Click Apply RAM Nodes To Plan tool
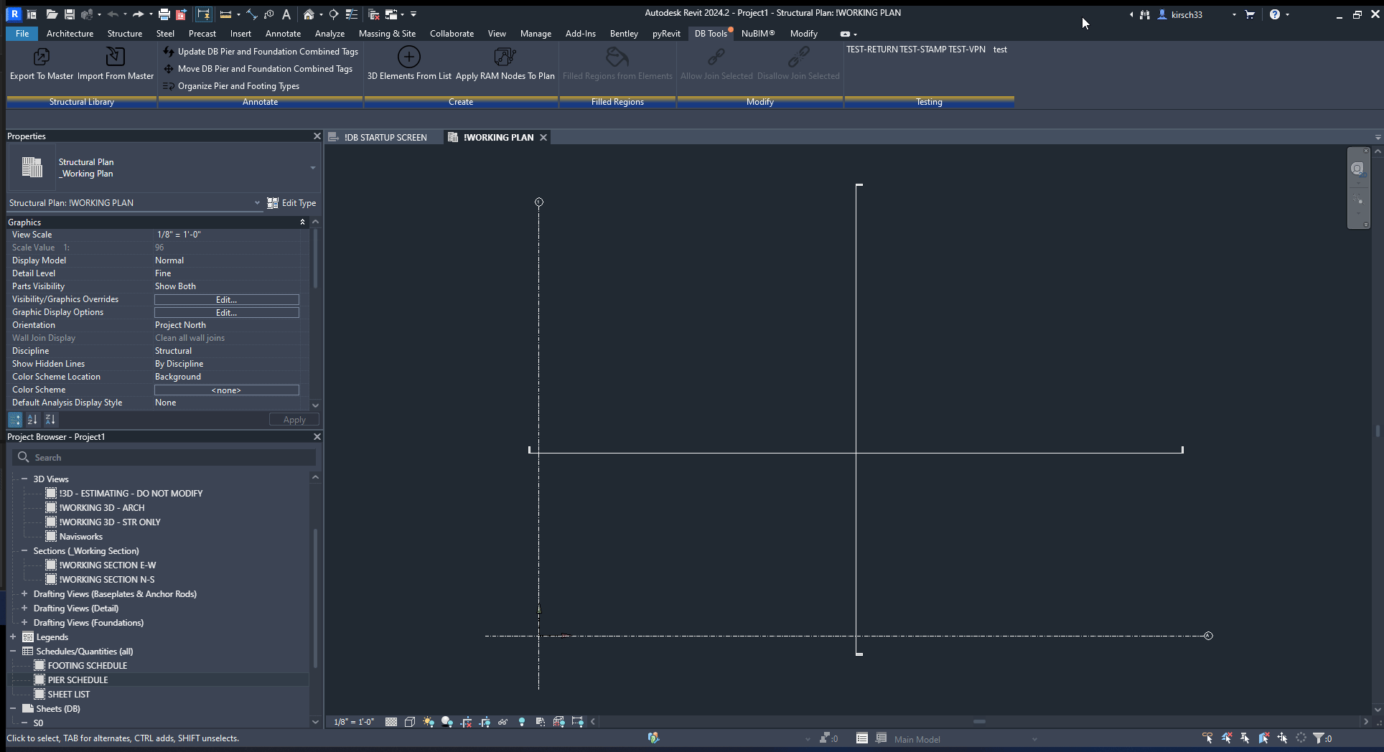The image size is (1384, 752). [x=505, y=65]
